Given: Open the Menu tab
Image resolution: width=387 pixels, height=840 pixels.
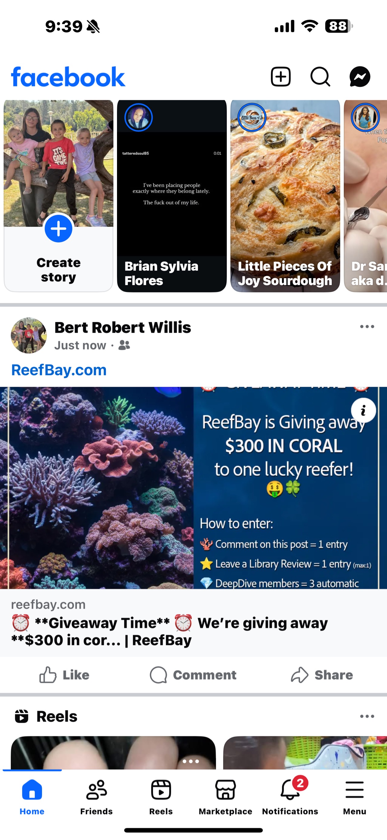Looking at the screenshot, I should click(354, 797).
